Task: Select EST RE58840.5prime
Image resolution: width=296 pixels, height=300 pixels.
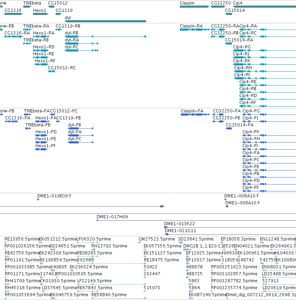Action: pos(119,298)
